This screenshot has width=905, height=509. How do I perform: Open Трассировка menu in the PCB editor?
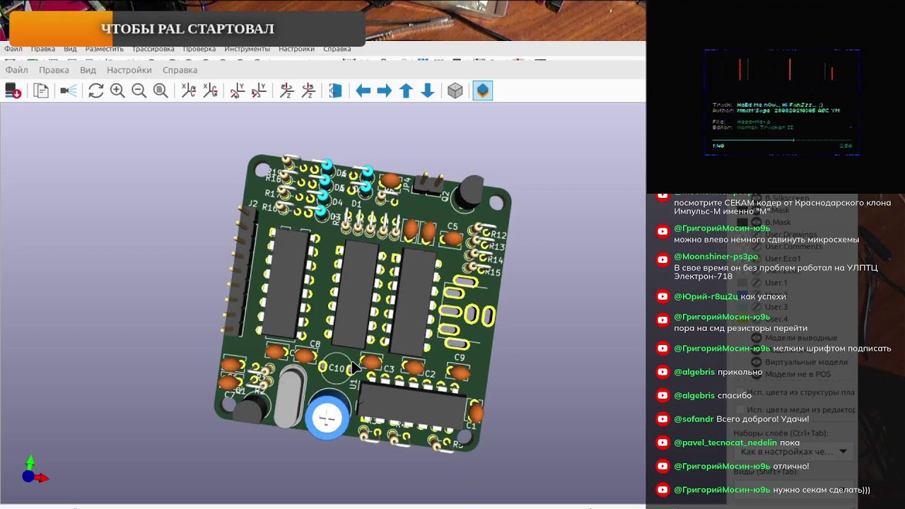[x=153, y=49]
